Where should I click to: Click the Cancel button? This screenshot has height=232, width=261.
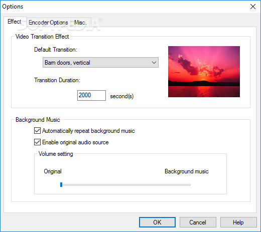198,222
